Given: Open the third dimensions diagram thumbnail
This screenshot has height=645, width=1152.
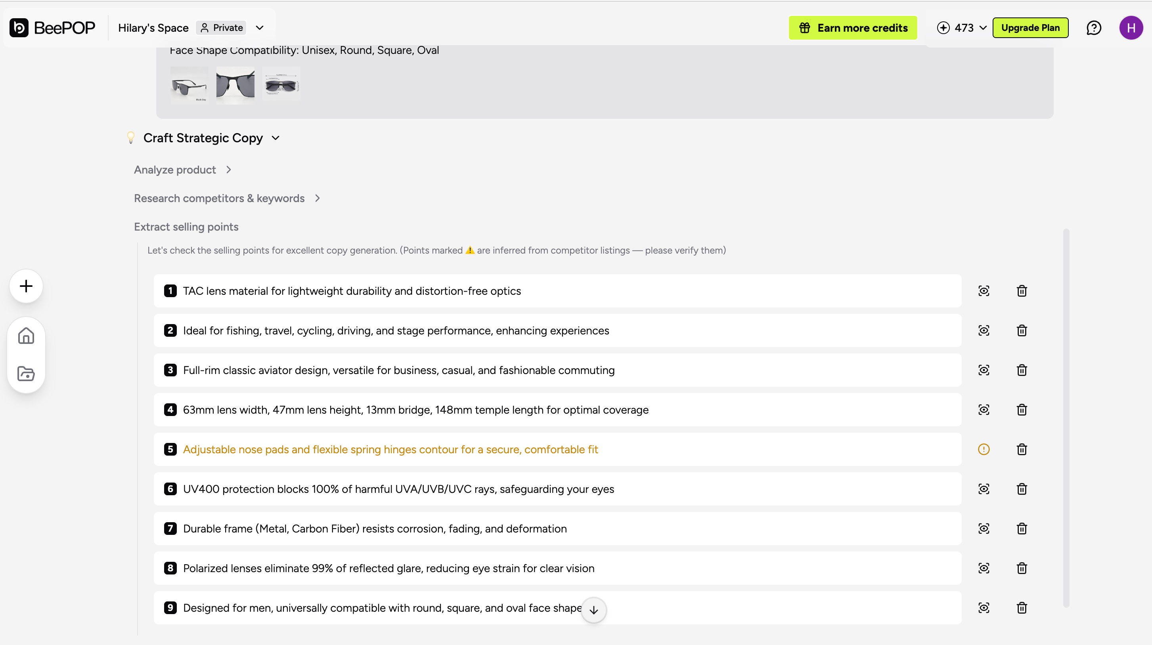Looking at the screenshot, I should [x=281, y=85].
